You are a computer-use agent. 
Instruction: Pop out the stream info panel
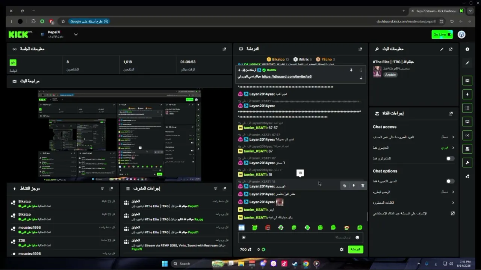[451, 49]
